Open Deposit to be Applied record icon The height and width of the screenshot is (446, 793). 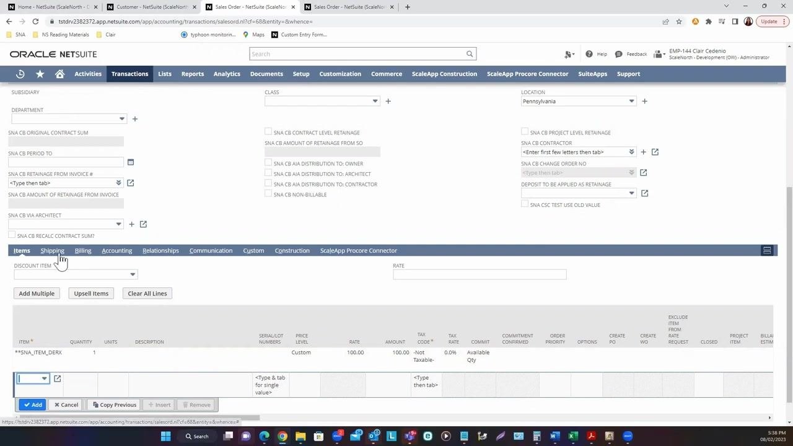[x=644, y=193]
